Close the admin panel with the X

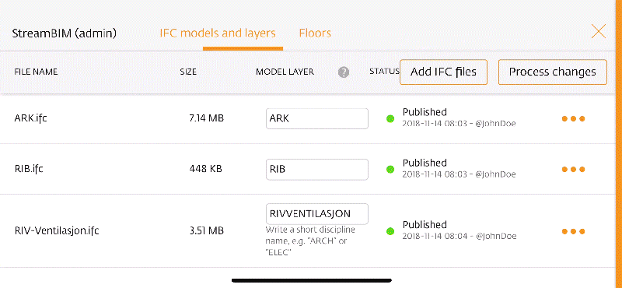[598, 31]
